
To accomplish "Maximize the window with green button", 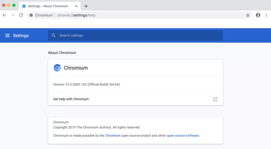I will click(14, 5).
